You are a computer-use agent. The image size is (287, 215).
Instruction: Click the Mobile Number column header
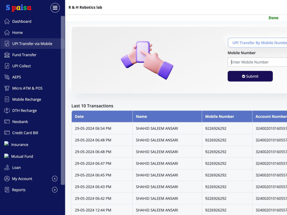pos(227,116)
